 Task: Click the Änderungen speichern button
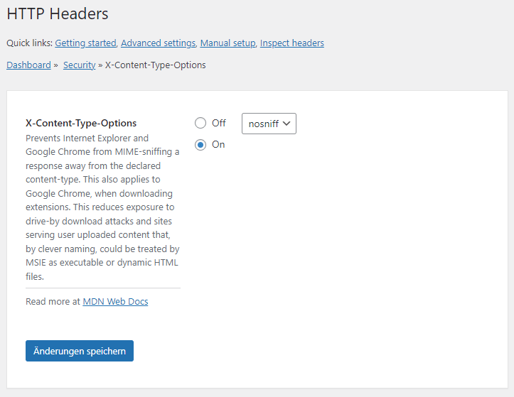pos(80,351)
